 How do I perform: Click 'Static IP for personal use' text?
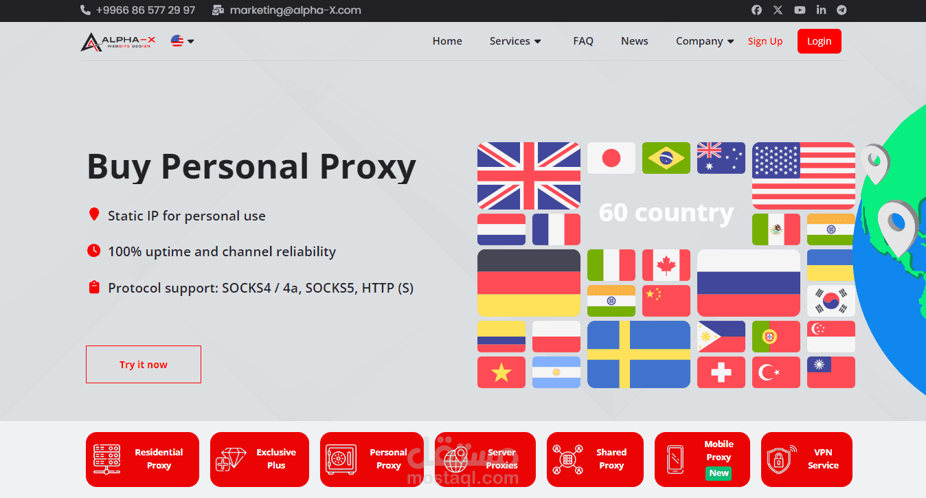(x=187, y=216)
